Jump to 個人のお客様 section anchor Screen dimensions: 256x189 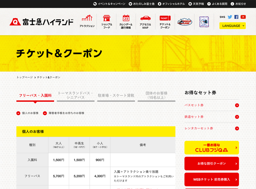pos(28,113)
